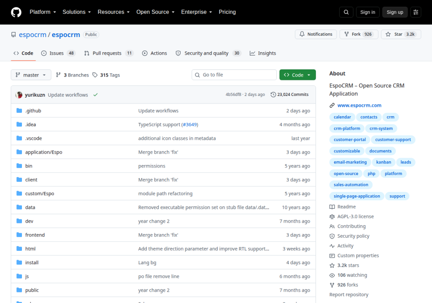This screenshot has height=303, width=432.
Task: Open the 23,024 Commits link
Action: (x=289, y=95)
